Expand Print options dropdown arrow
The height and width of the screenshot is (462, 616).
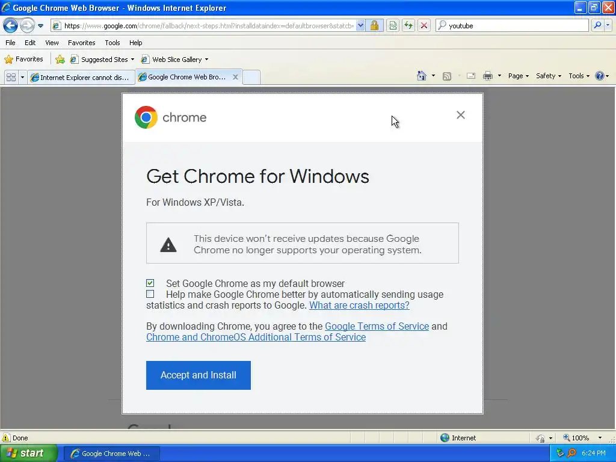tap(499, 76)
